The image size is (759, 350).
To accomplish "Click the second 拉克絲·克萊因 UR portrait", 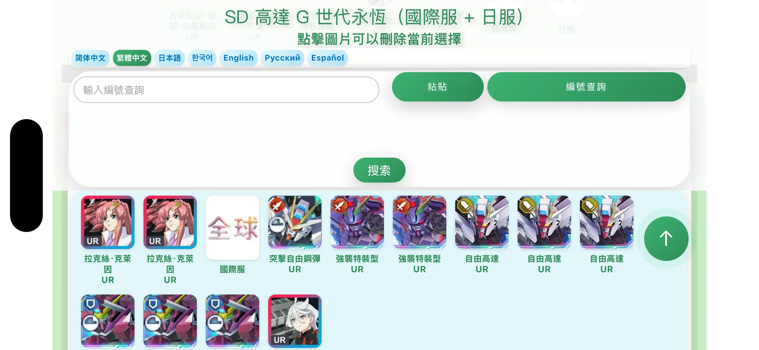I will pos(170,222).
